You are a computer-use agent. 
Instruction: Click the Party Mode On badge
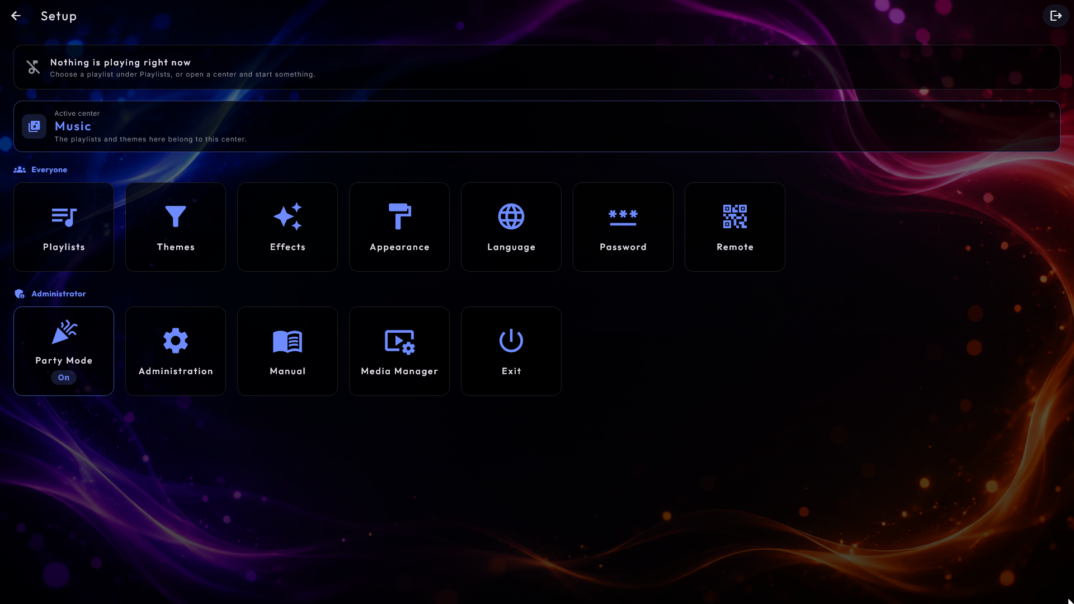pos(64,377)
